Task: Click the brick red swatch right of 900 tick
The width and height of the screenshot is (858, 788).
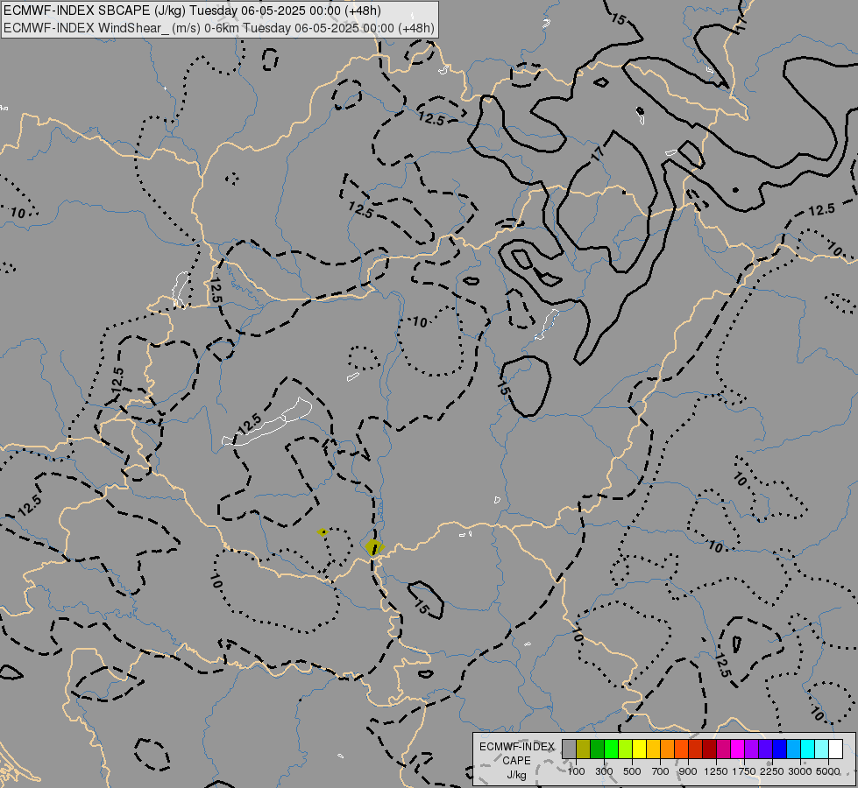Action: (696, 749)
